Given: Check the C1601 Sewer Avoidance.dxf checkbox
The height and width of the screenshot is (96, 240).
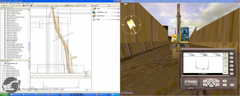Looking at the screenshot, I should (5, 70).
